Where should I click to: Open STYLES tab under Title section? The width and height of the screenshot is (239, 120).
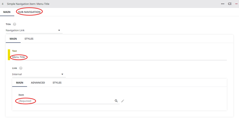[x=29, y=39]
